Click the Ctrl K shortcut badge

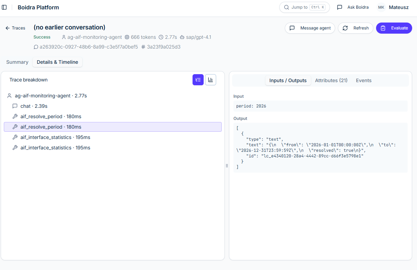click(317, 7)
